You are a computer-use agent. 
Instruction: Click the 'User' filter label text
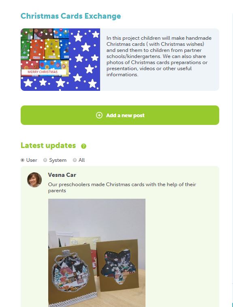(32, 160)
